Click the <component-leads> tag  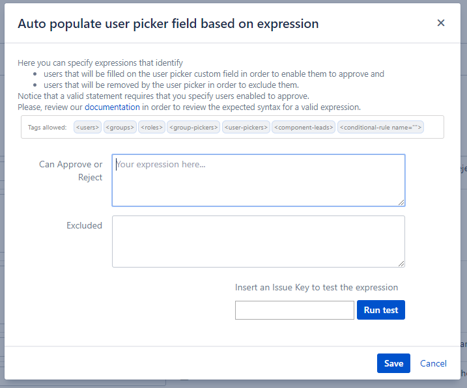click(x=303, y=128)
